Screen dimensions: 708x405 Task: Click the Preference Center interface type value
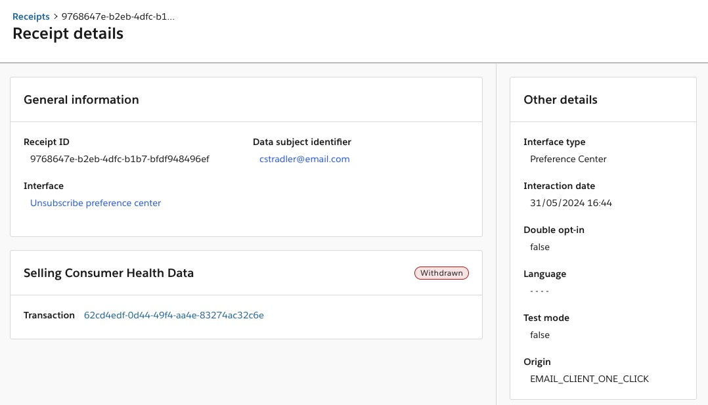click(x=568, y=159)
